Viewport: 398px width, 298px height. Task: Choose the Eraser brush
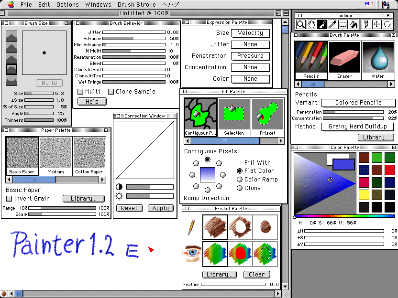click(344, 61)
